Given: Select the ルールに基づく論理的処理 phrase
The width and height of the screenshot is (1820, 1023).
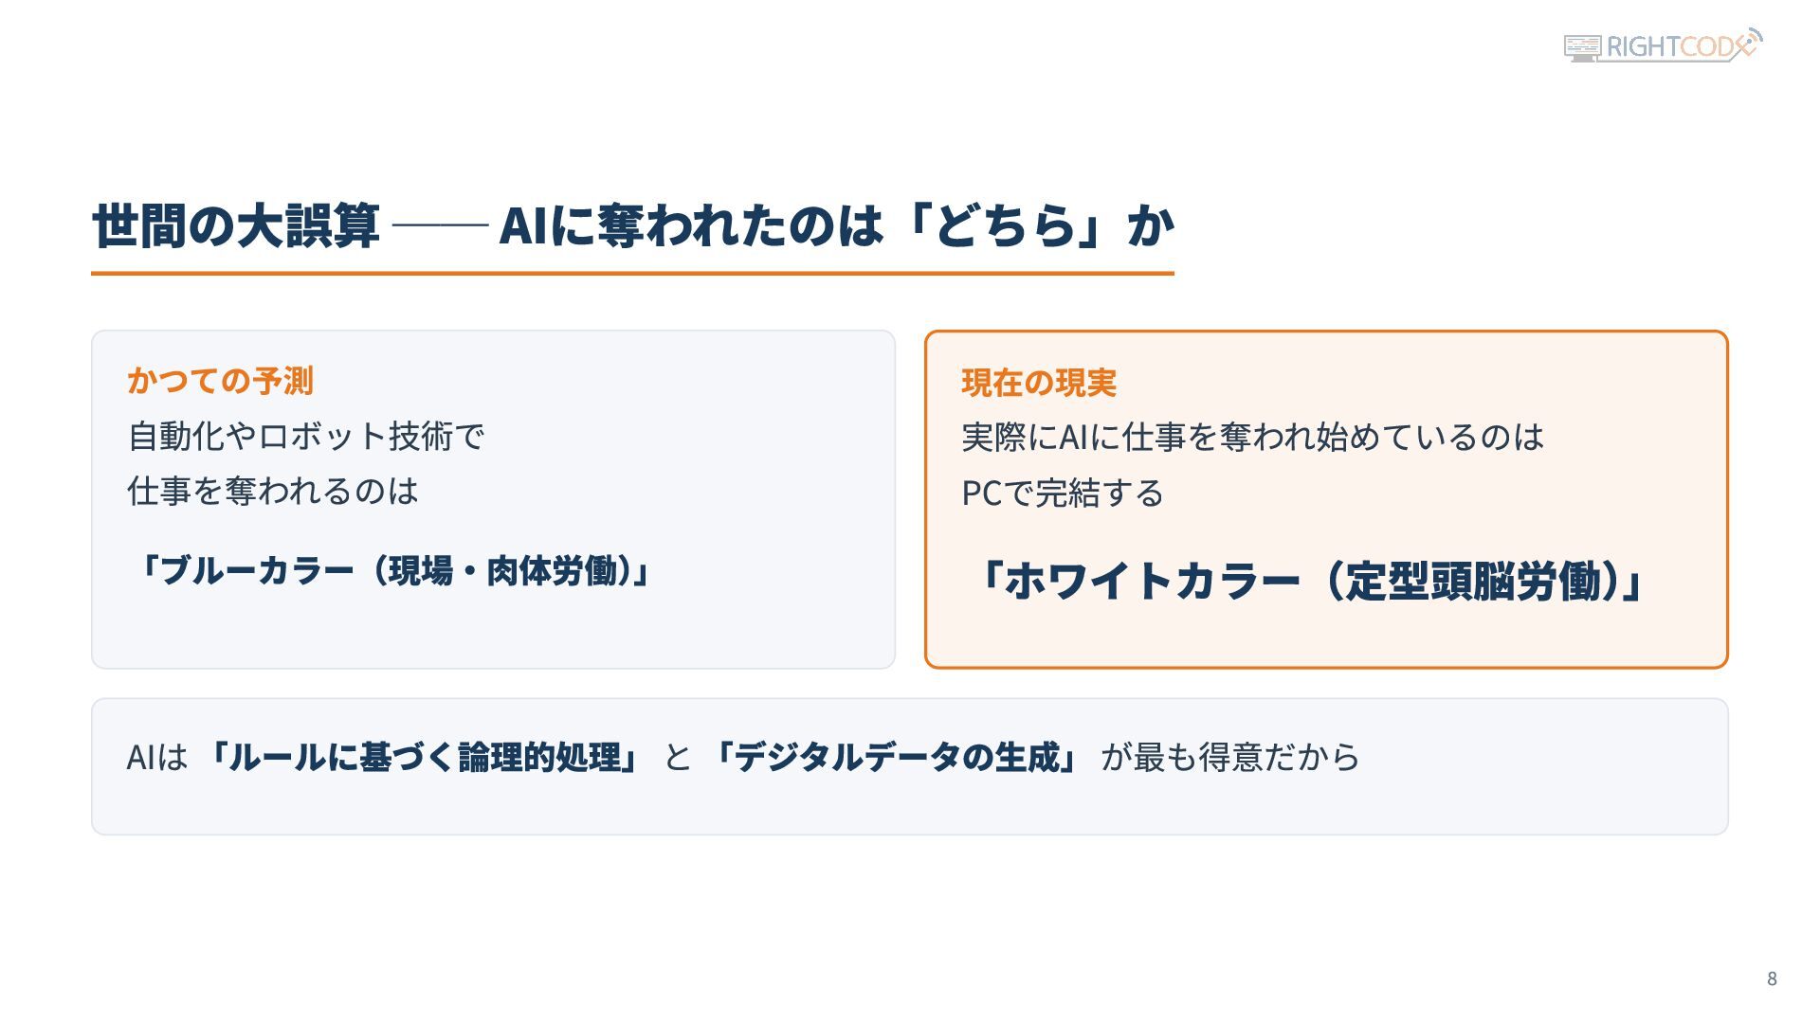Looking at the screenshot, I should (423, 757).
